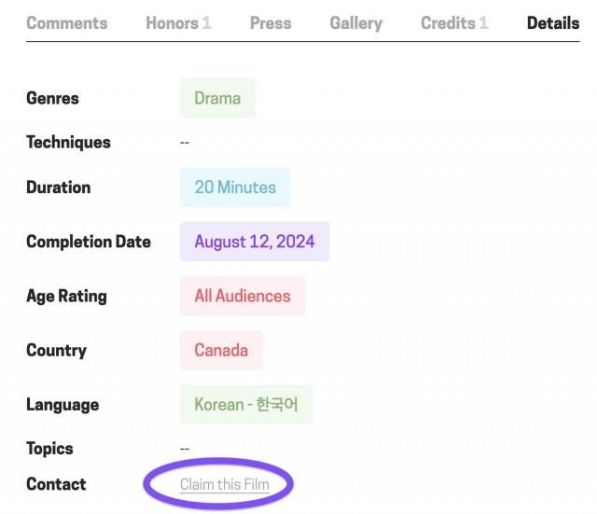This screenshot has width=597, height=514.
Task: Click the Canada country tag
Action: pos(221,351)
